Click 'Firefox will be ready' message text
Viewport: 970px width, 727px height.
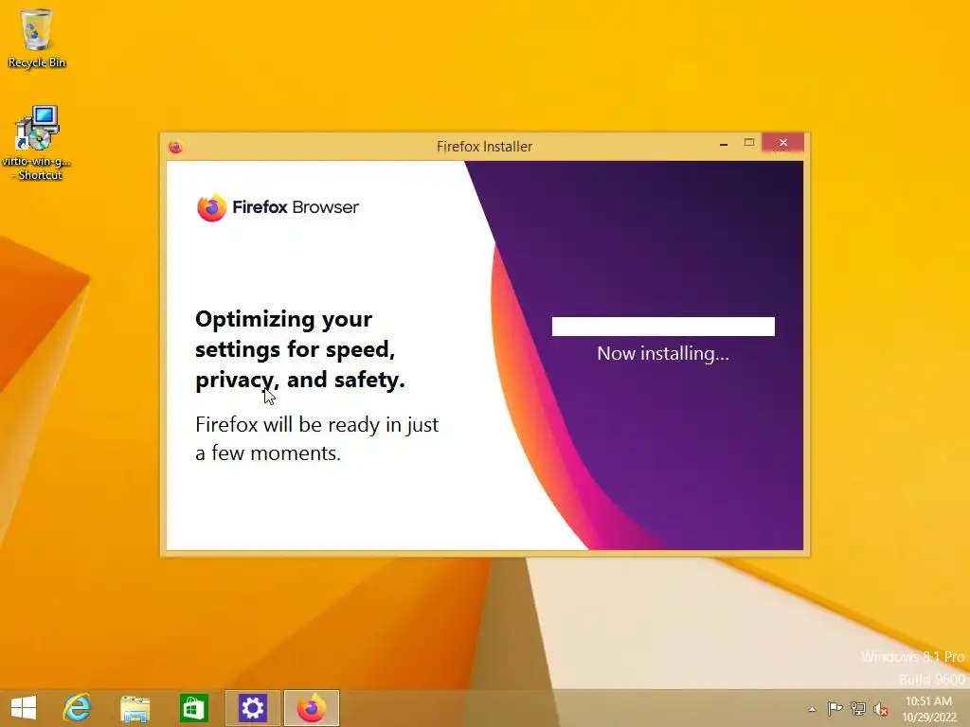point(316,438)
